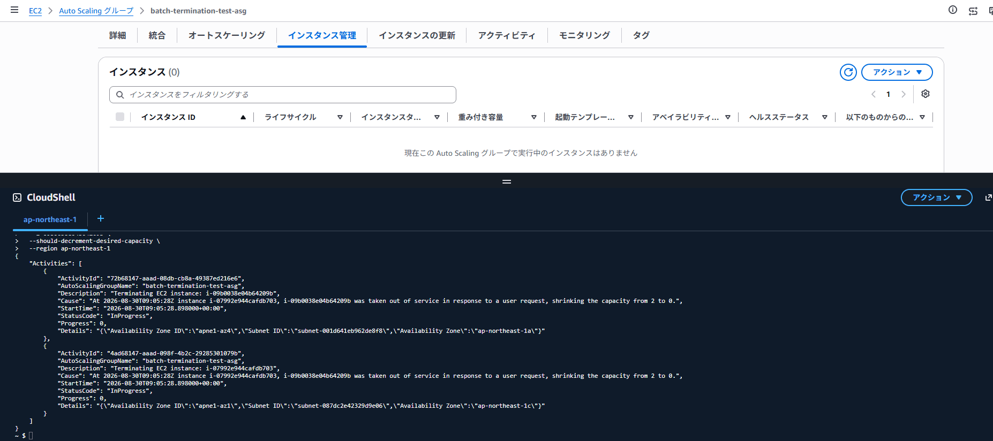Sort by ヘルスステータス column

tap(825, 117)
